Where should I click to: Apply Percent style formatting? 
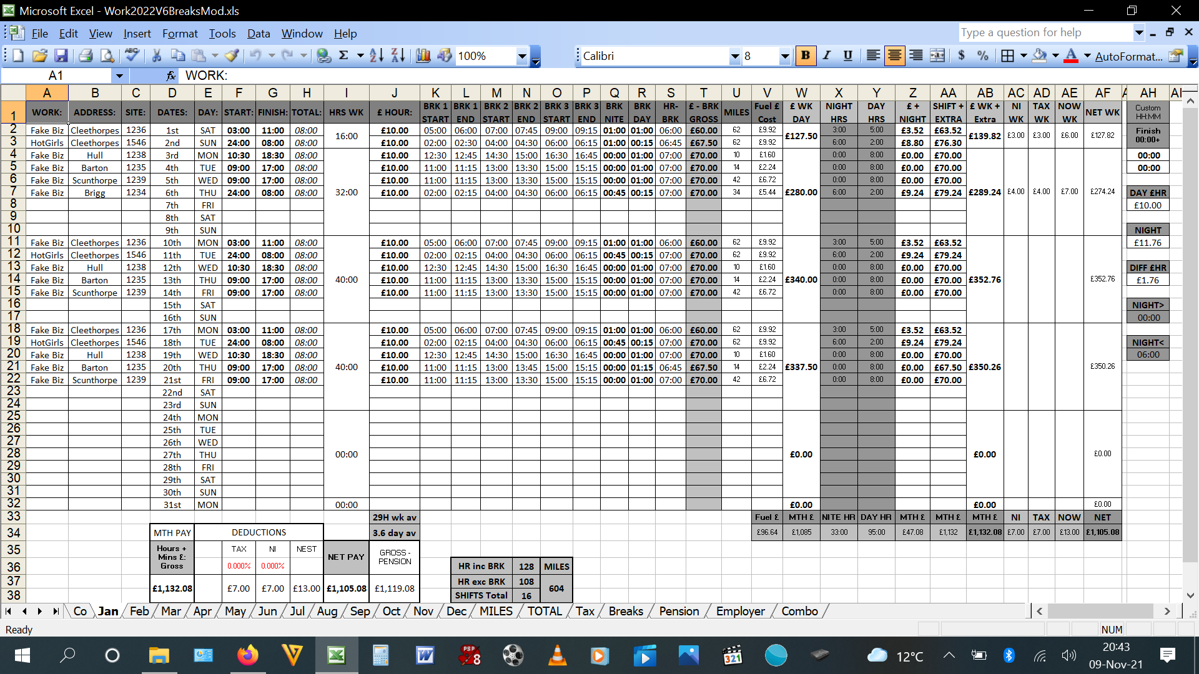tap(984, 56)
